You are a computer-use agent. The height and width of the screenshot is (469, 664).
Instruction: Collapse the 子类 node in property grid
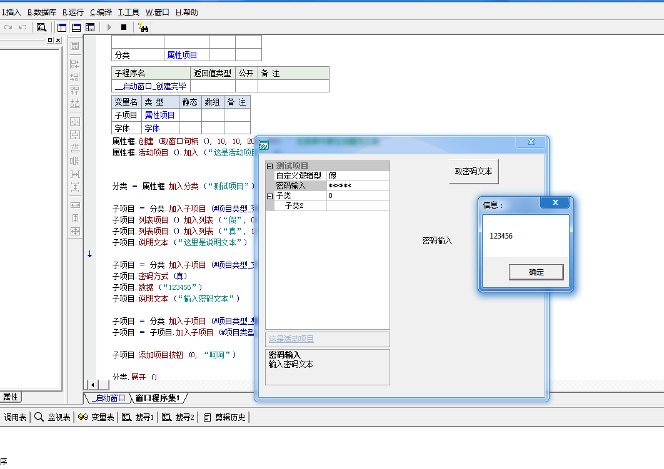[269, 196]
